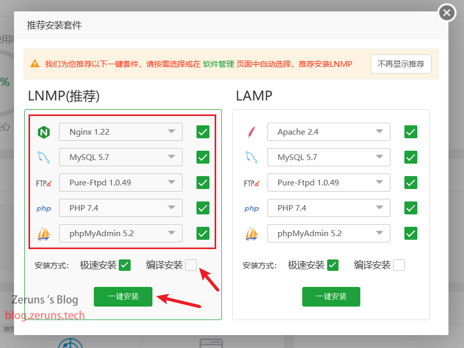Click 安装方式 label under LAMP
464x348 pixels.
click(x=260, y=266)
